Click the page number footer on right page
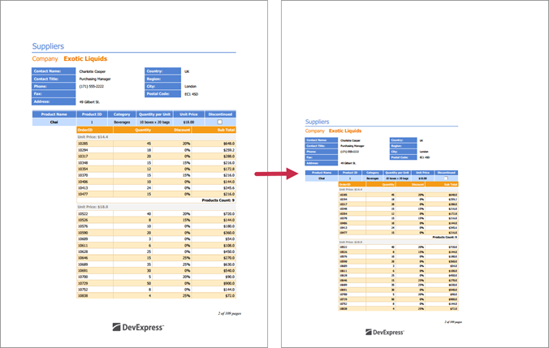Viewport: 549px width, 348px height. pyautogui.click(x=453, y=322)
